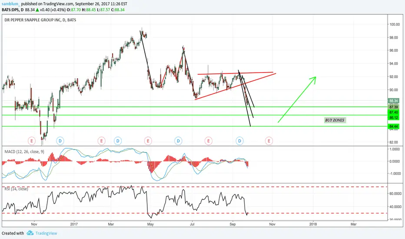Viewport: 405px width, 239px height.
Task: Click the TradingView cloud logo icon
Action: click(x=30, y=233)
